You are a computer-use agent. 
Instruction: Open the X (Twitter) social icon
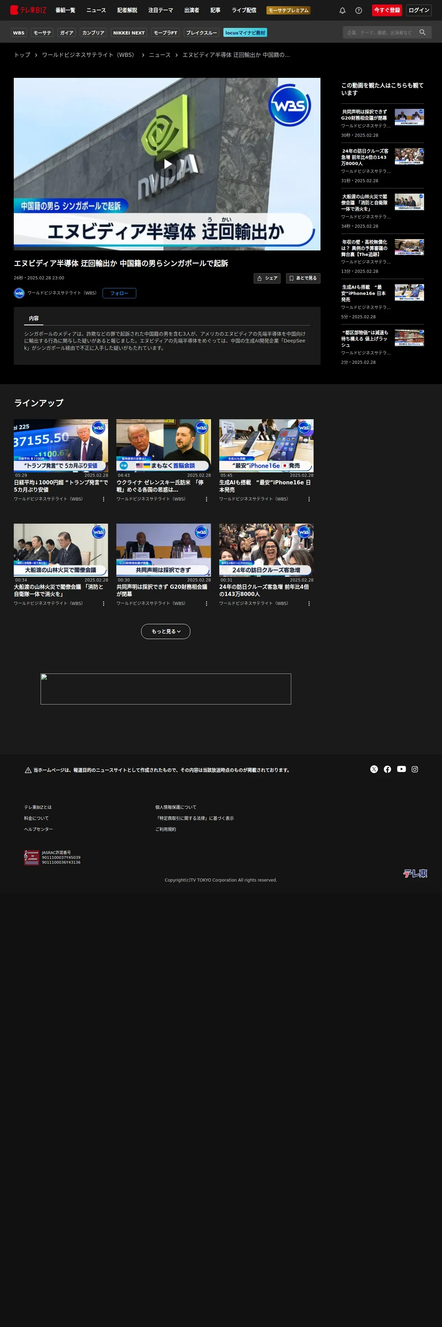[x=374, y=769]
